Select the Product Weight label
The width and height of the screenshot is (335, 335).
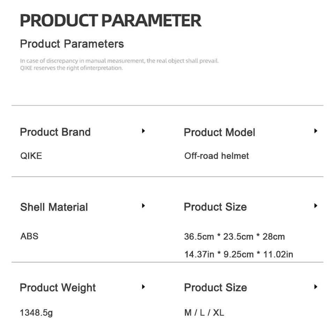[58, 288]
